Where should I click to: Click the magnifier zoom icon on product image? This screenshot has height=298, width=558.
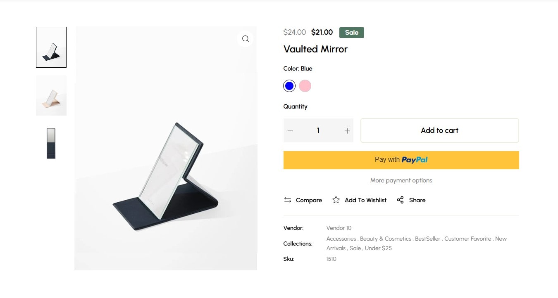pos(246,39)
